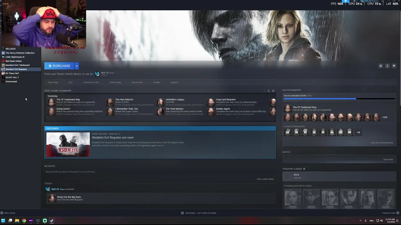The image size is (401, 225).
Task: Select RV There Yet? in library
Action: [20, 73]
